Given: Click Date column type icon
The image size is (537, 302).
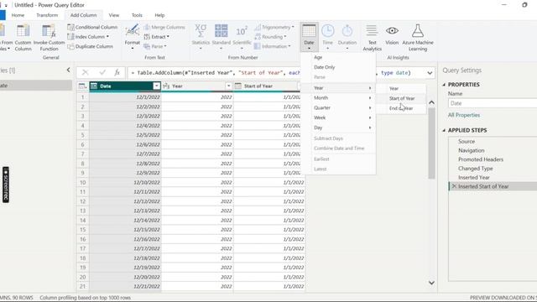Looking at the screenshot, I should pyautogui.click(x=94, y=86).
